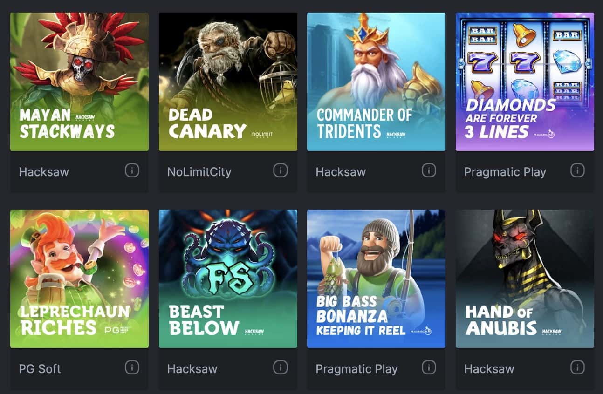Open info icon for Leprechaun Riches
Viewport: 603px width, 394px height.
click(x=132, y=368)
